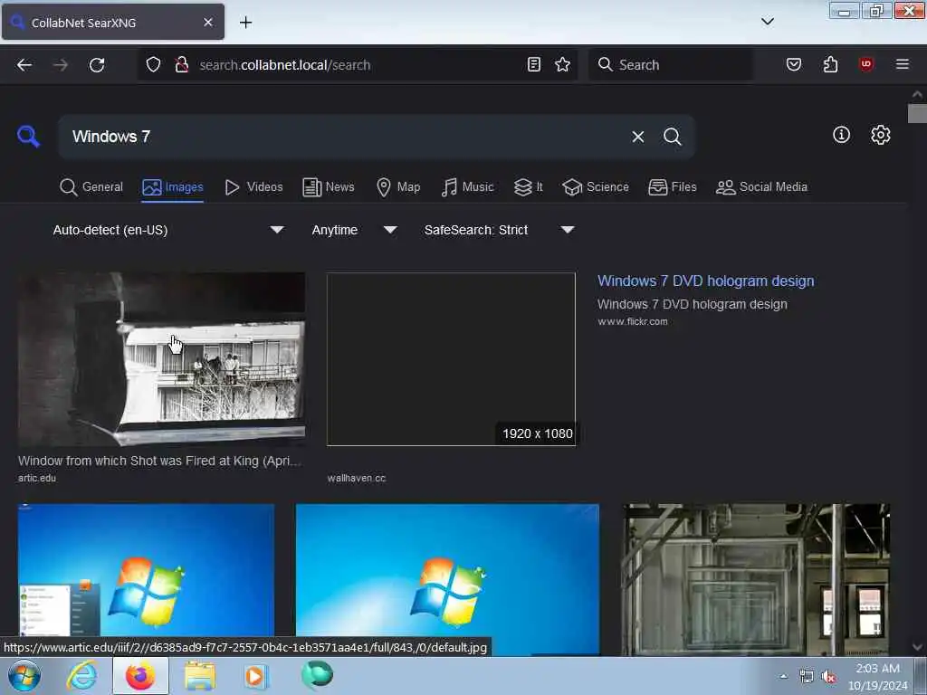Open the tracking protection shield icon
Screen dimensions: 927x695
[153, 65]
